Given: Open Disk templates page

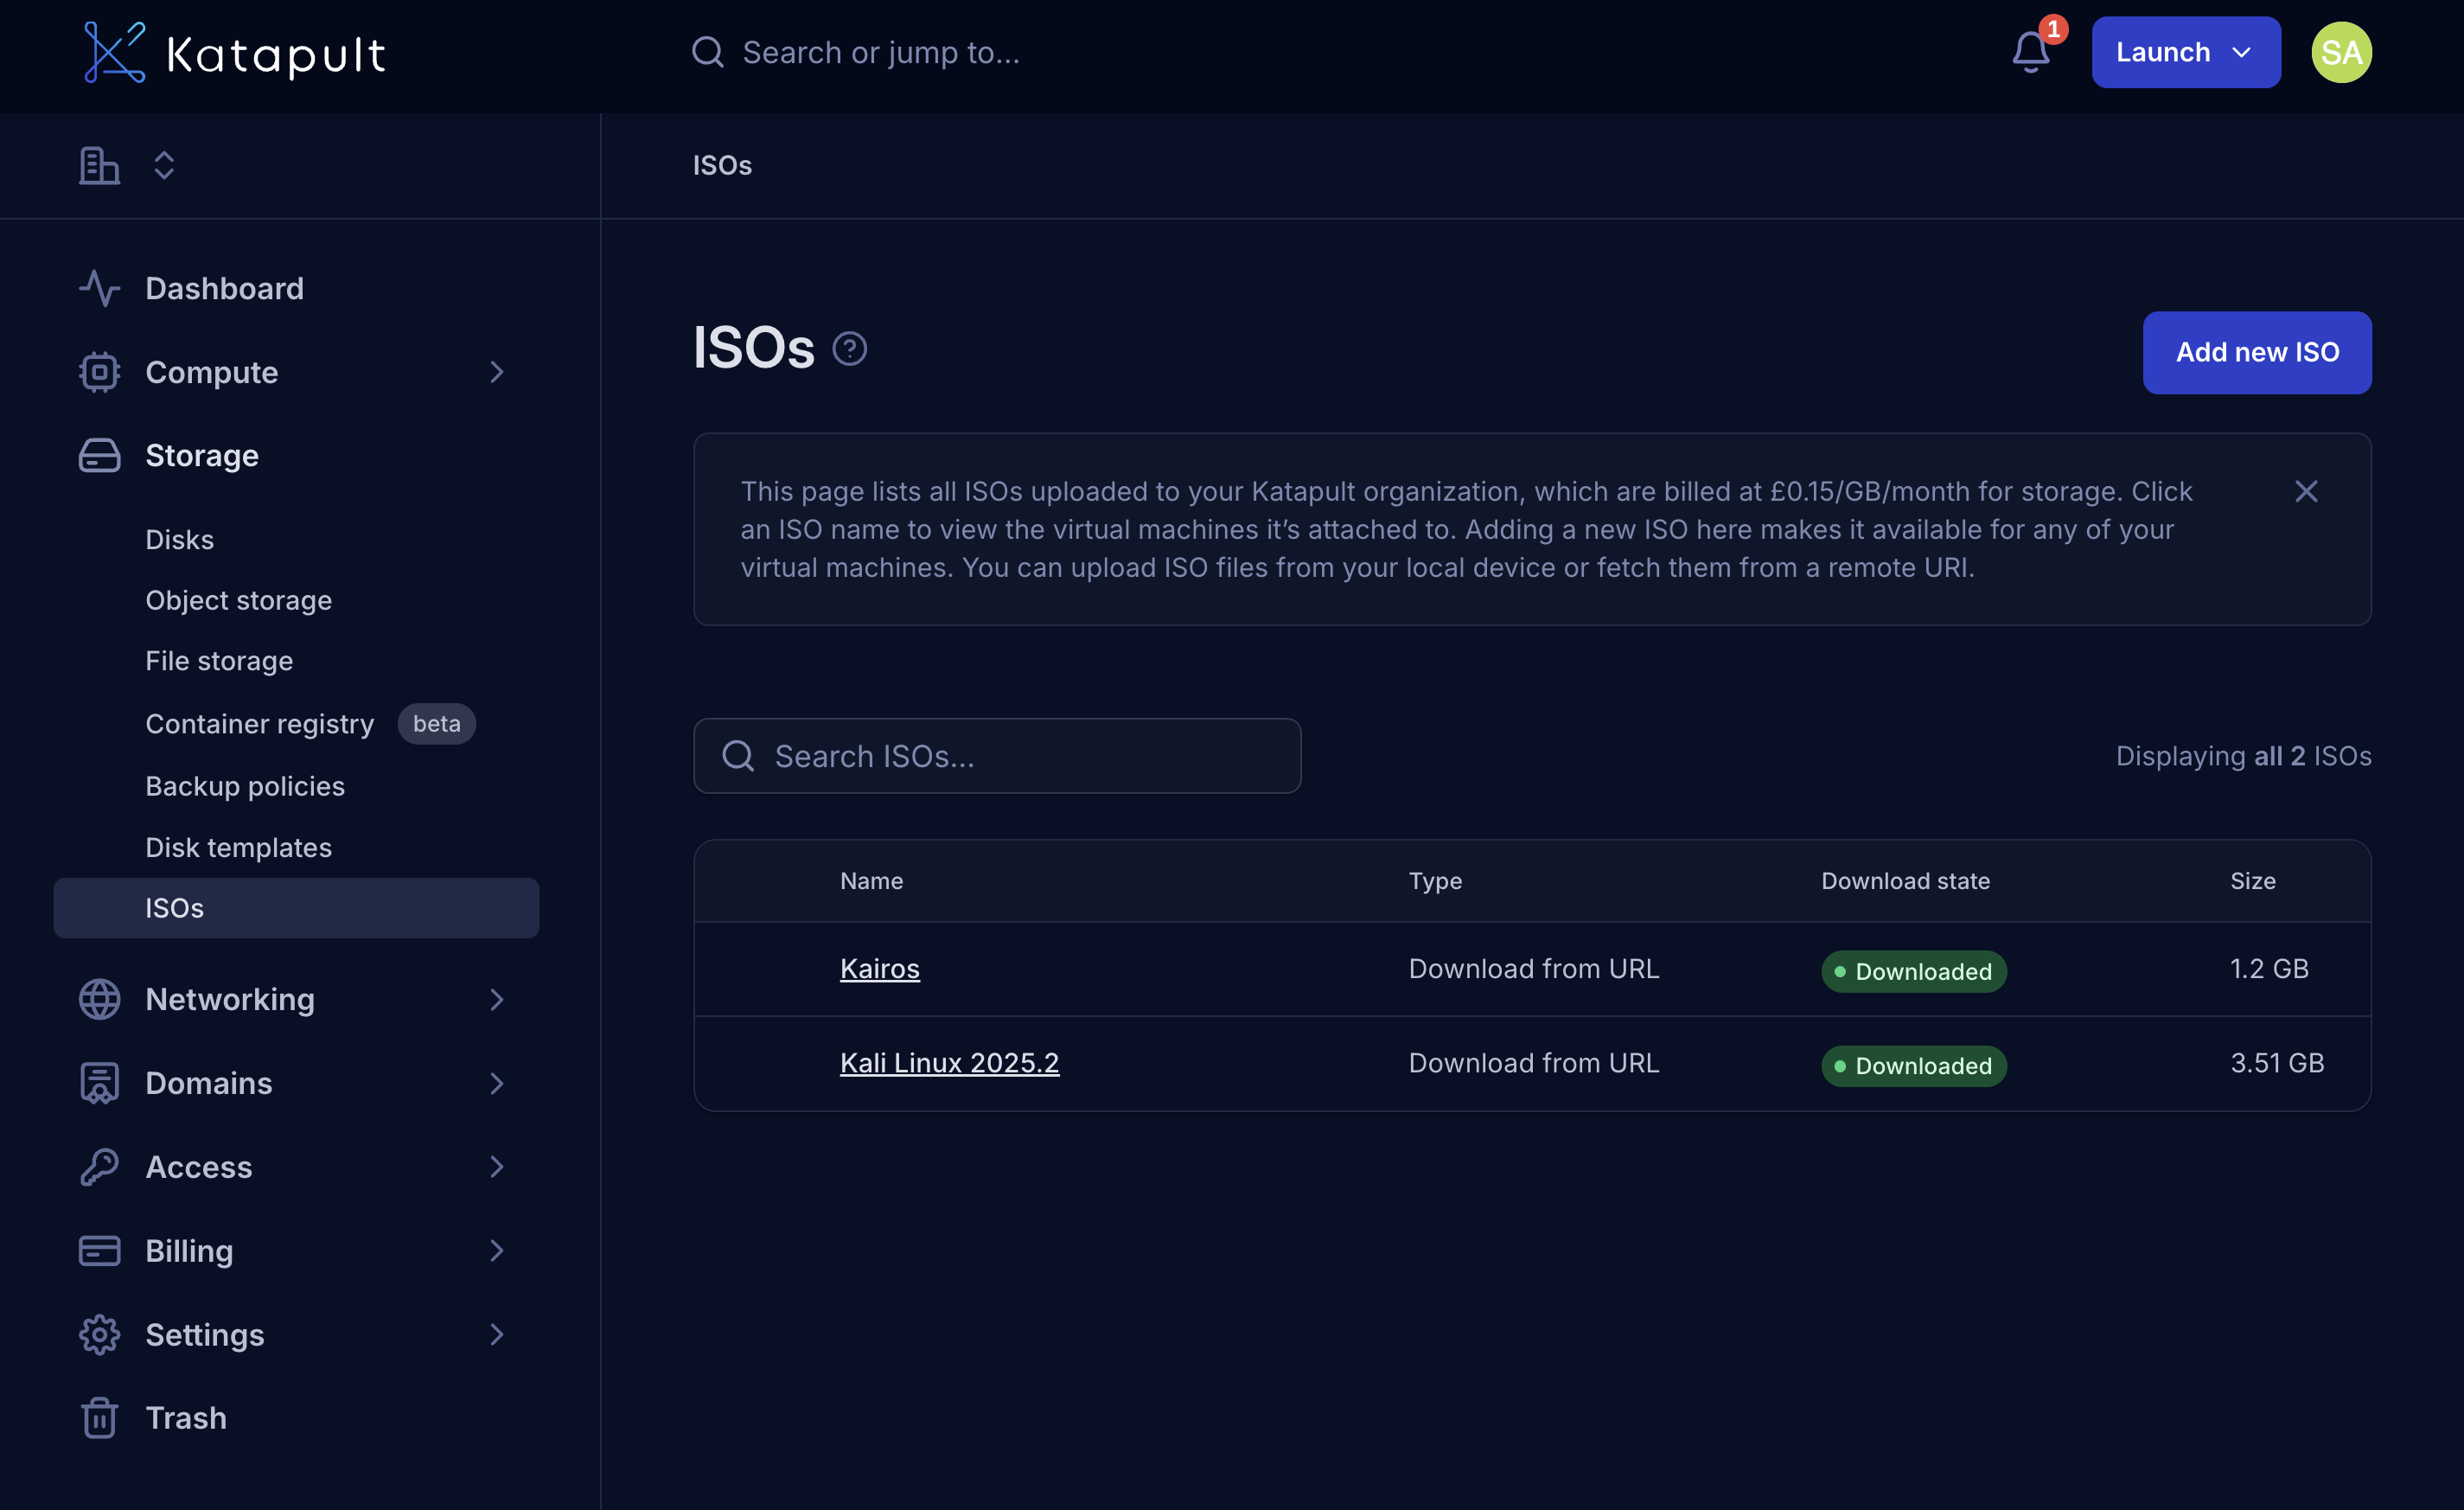Looking at the screenshot, I should pos(238,847).
